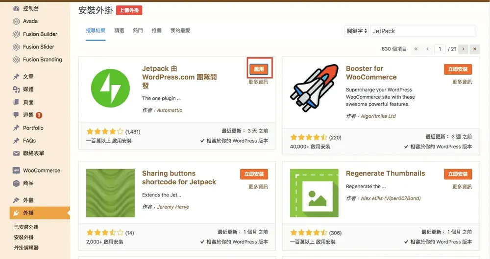490x259 pixels.
Task: Click author link Jeremy Herve
Action: [x=173, y=207]
